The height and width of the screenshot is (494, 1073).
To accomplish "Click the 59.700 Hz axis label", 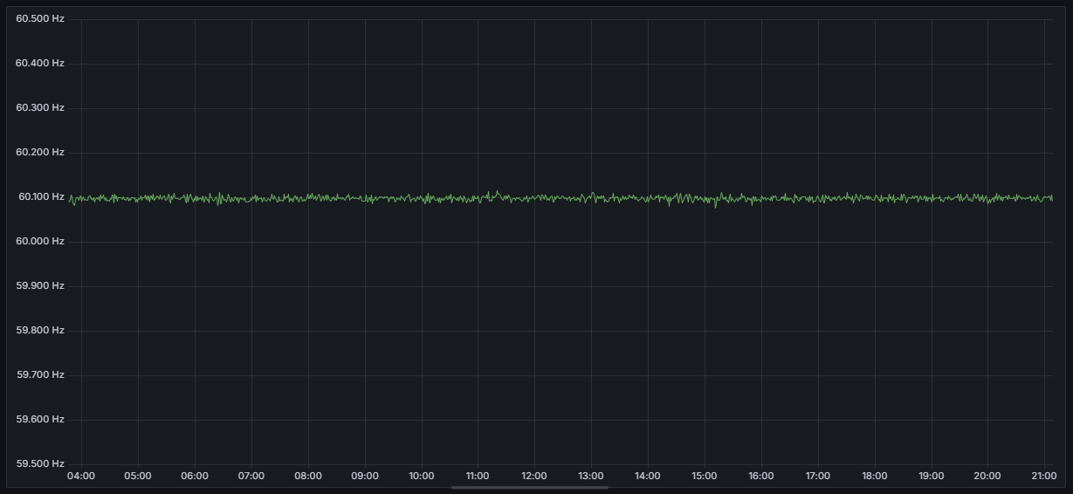I will click(40, 374).
